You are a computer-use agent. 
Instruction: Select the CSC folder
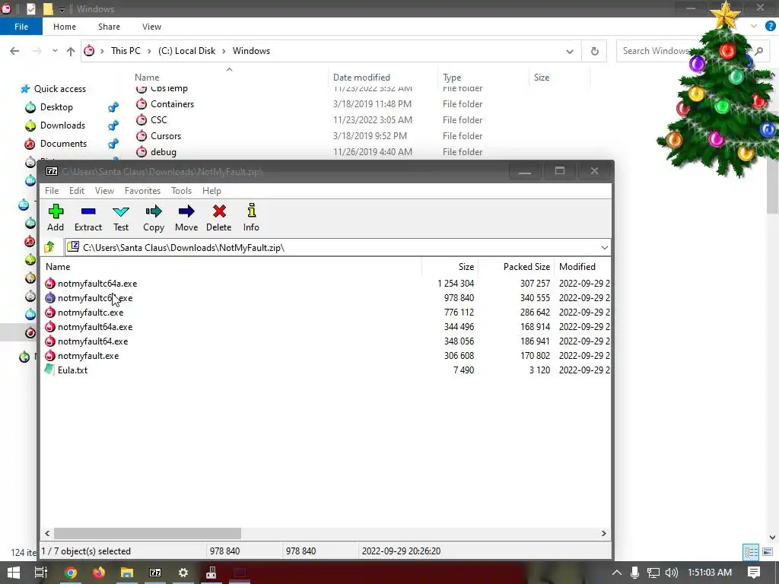[159, 119]
